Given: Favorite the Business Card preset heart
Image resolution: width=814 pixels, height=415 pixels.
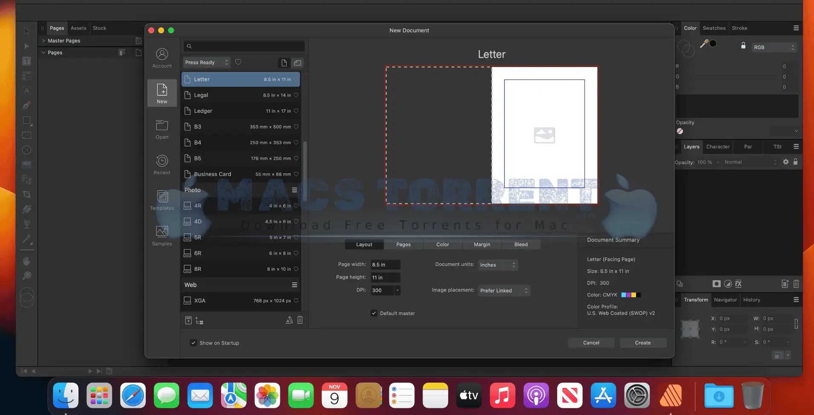Looking at the screenshot, I should pos(296,174).
